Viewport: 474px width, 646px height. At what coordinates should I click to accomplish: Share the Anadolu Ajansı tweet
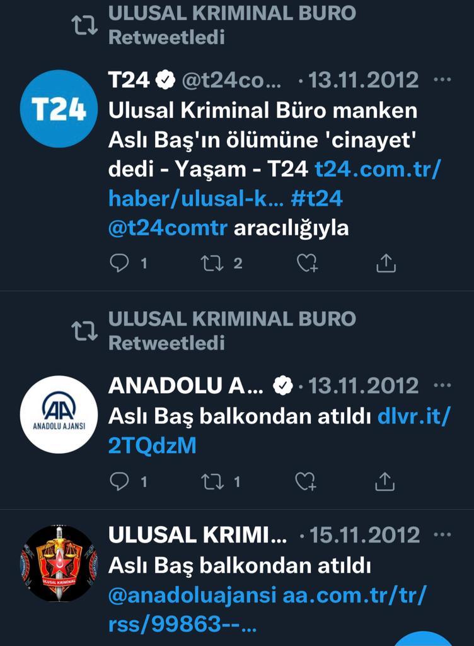pyautogui.click(x=384, y=481)
